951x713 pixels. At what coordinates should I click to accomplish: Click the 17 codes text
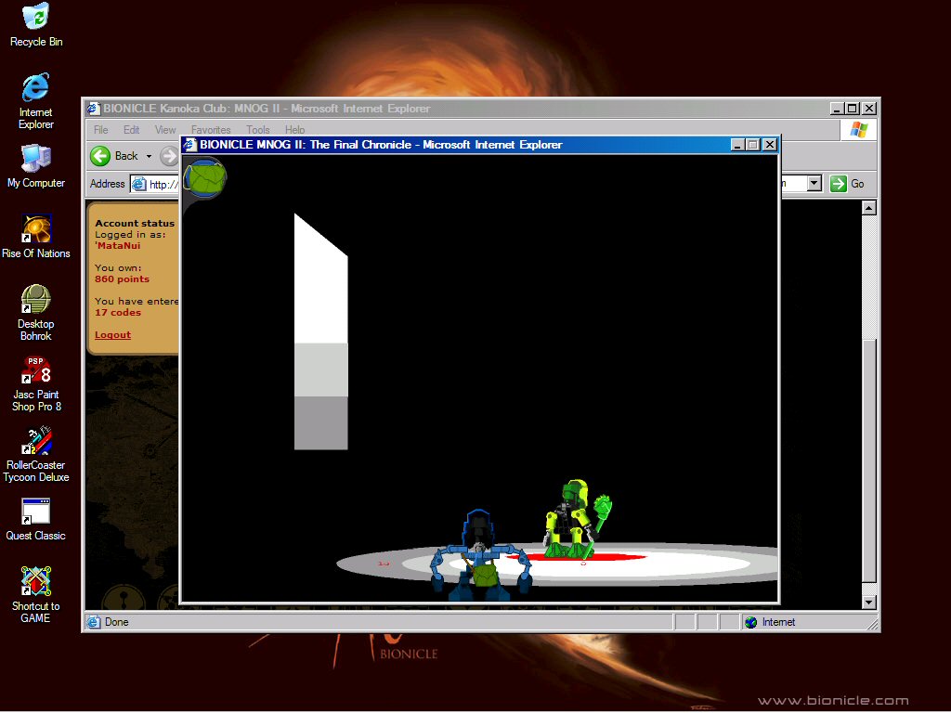(x=118, y=312)
